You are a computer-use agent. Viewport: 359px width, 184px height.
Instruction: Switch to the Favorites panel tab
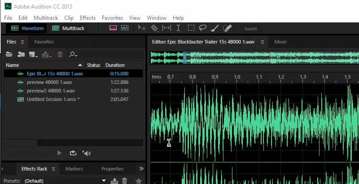tap(44, 42)
